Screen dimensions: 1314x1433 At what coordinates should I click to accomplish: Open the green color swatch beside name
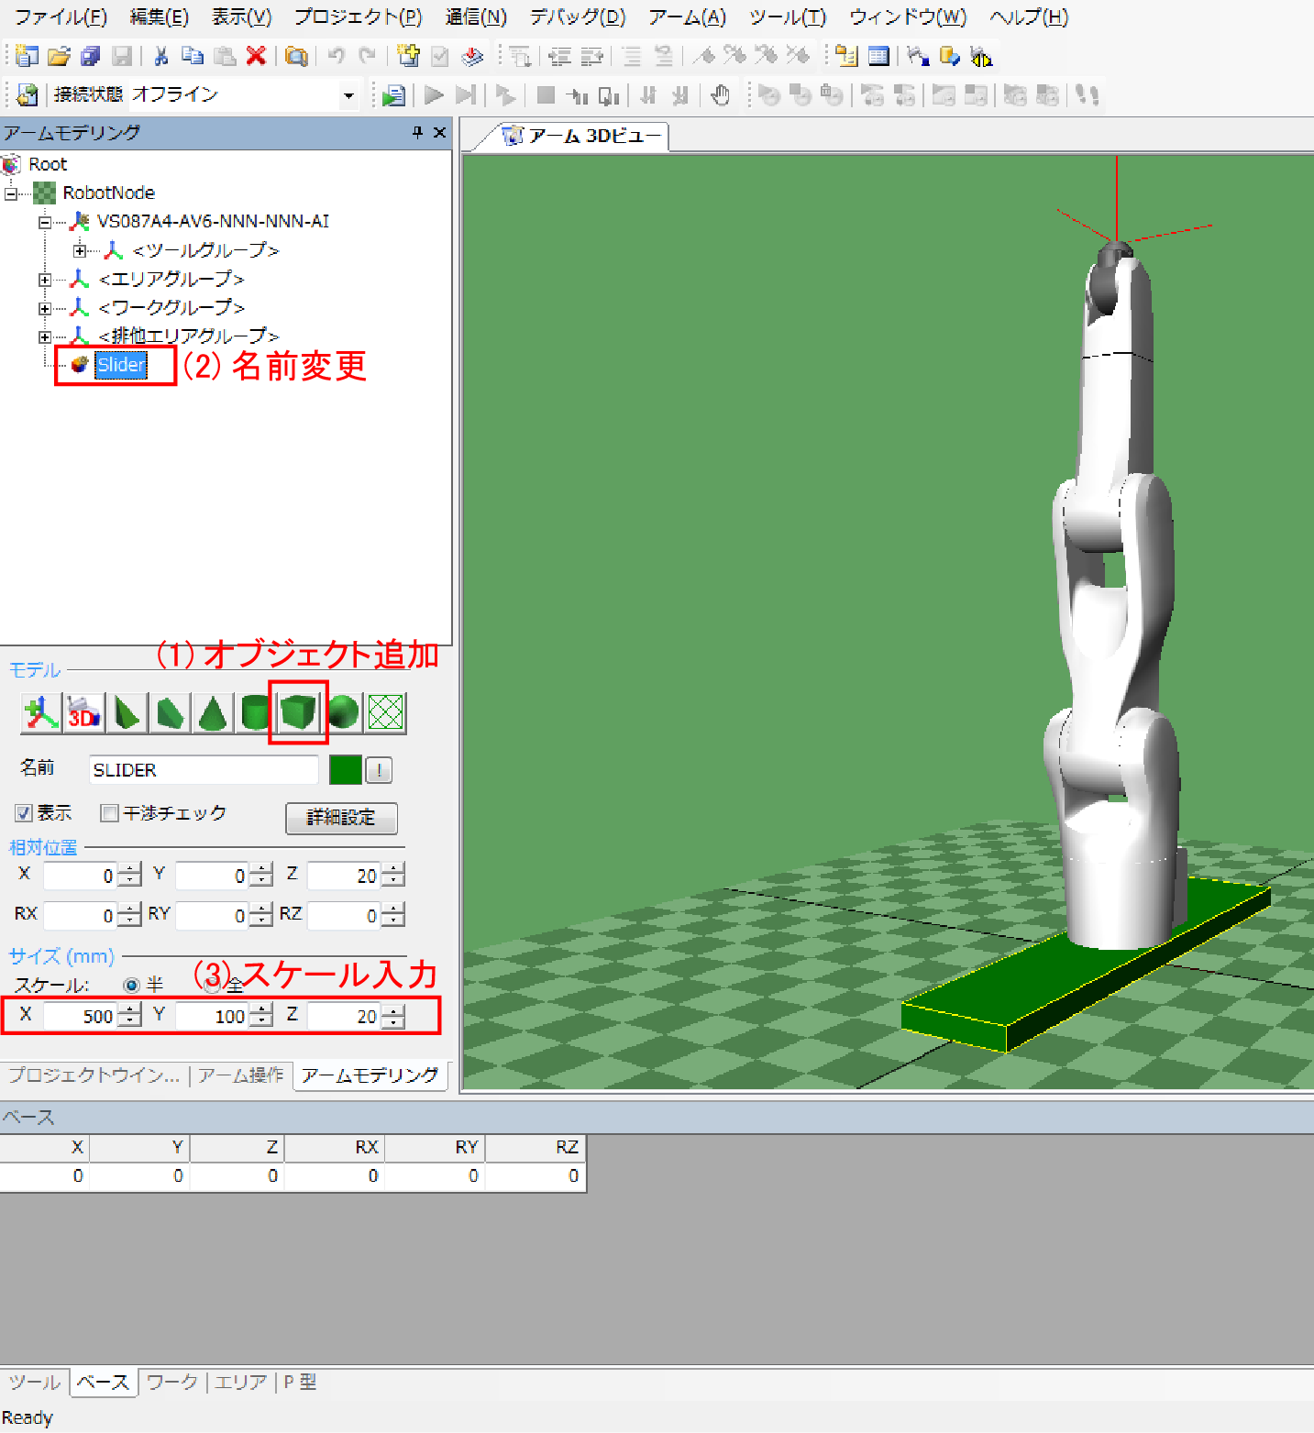(x=346, y=770)
